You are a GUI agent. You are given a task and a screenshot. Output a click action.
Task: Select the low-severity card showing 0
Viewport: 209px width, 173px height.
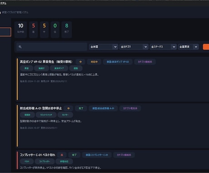pyautogui.click(x=55, y=30)
